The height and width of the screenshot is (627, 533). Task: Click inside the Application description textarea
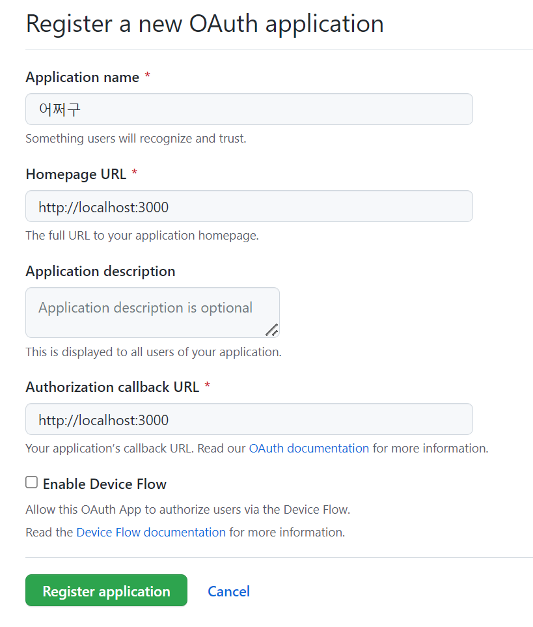pos(152,313)
